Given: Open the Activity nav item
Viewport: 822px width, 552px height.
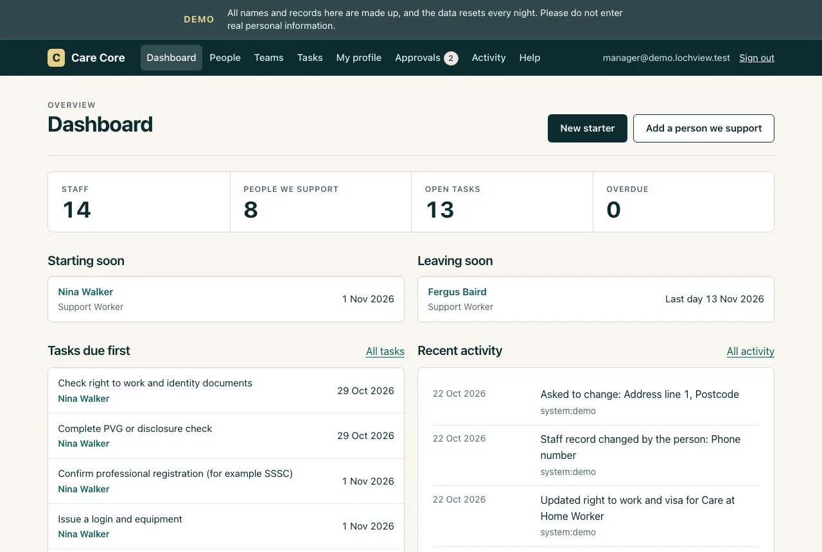Looking at the screenshot, I should 489,58.
